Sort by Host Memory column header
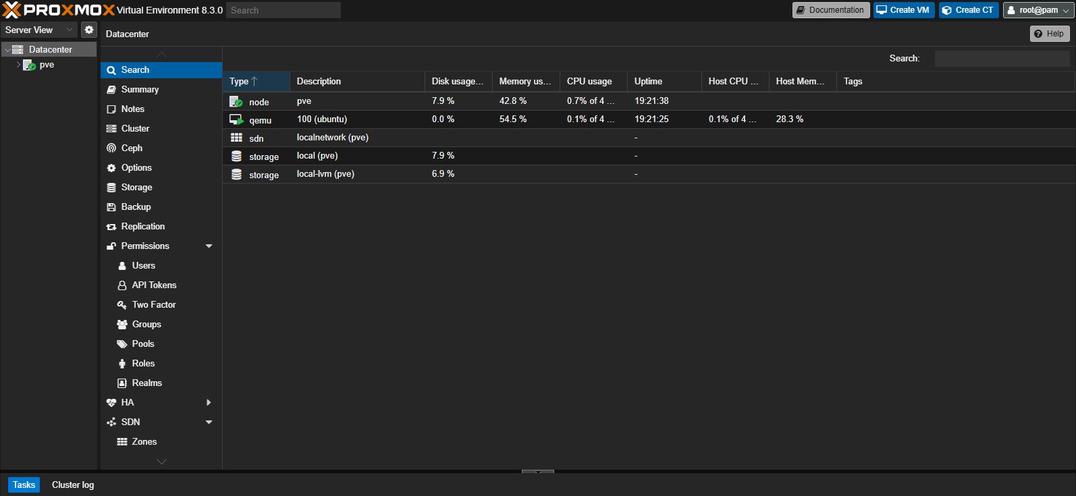 pos(803,81)
